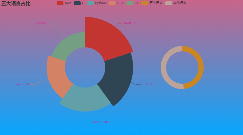This screenshot has height=135, width=243.
Task: Toggle the 其他语言 legend color swatch
Action: (x=168, y=3)
